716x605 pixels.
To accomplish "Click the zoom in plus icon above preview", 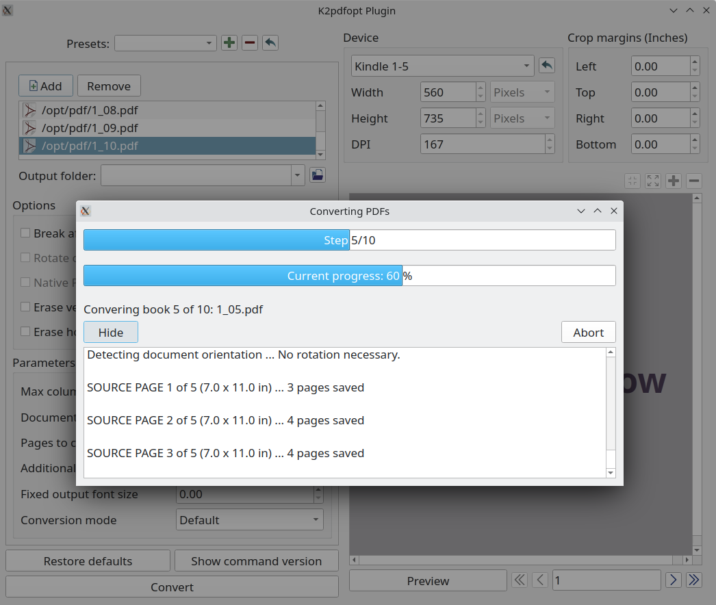I will click(674, 181).
